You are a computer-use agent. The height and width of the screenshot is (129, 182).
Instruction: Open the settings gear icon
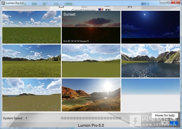[x=165, y=123]
